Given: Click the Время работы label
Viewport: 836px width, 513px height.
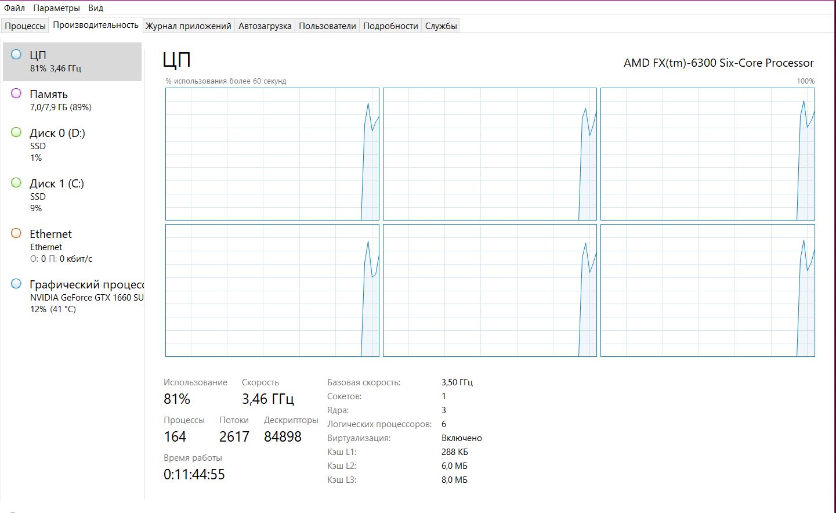Looking at the screenshot, I should click(193, 458).
